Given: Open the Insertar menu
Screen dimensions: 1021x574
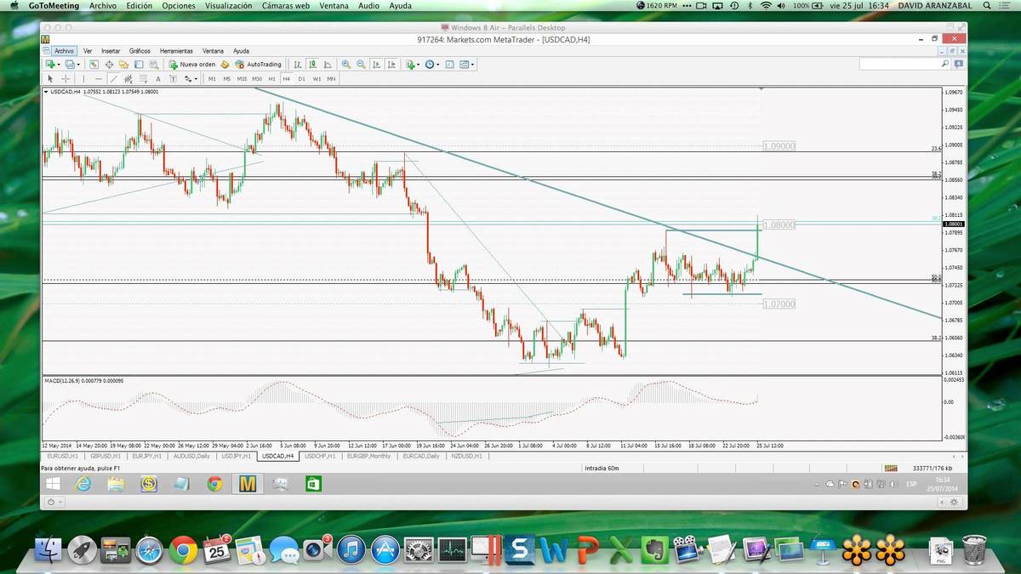Looking at the screenshot, I should 111,51.
